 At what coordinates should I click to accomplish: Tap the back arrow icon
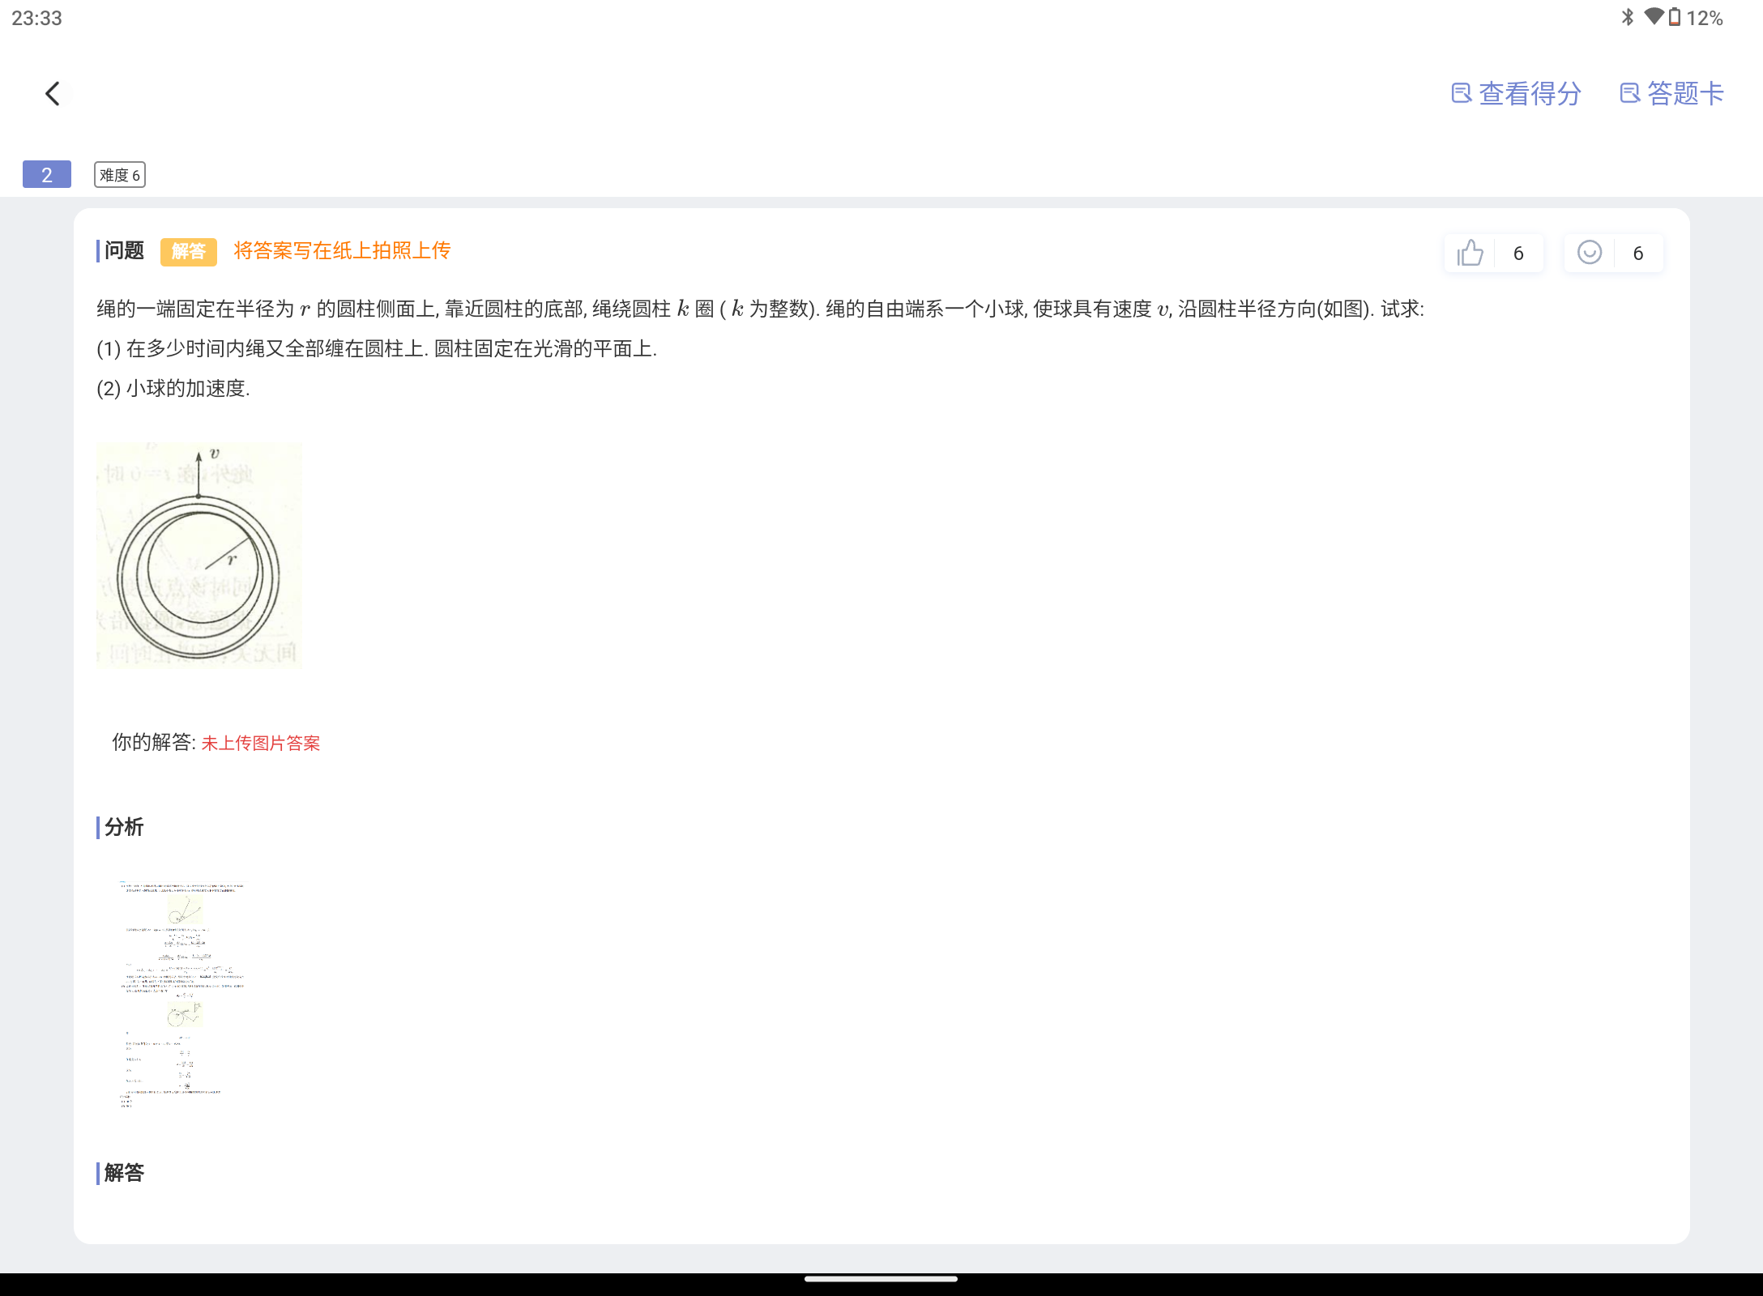tap(53, 94)
